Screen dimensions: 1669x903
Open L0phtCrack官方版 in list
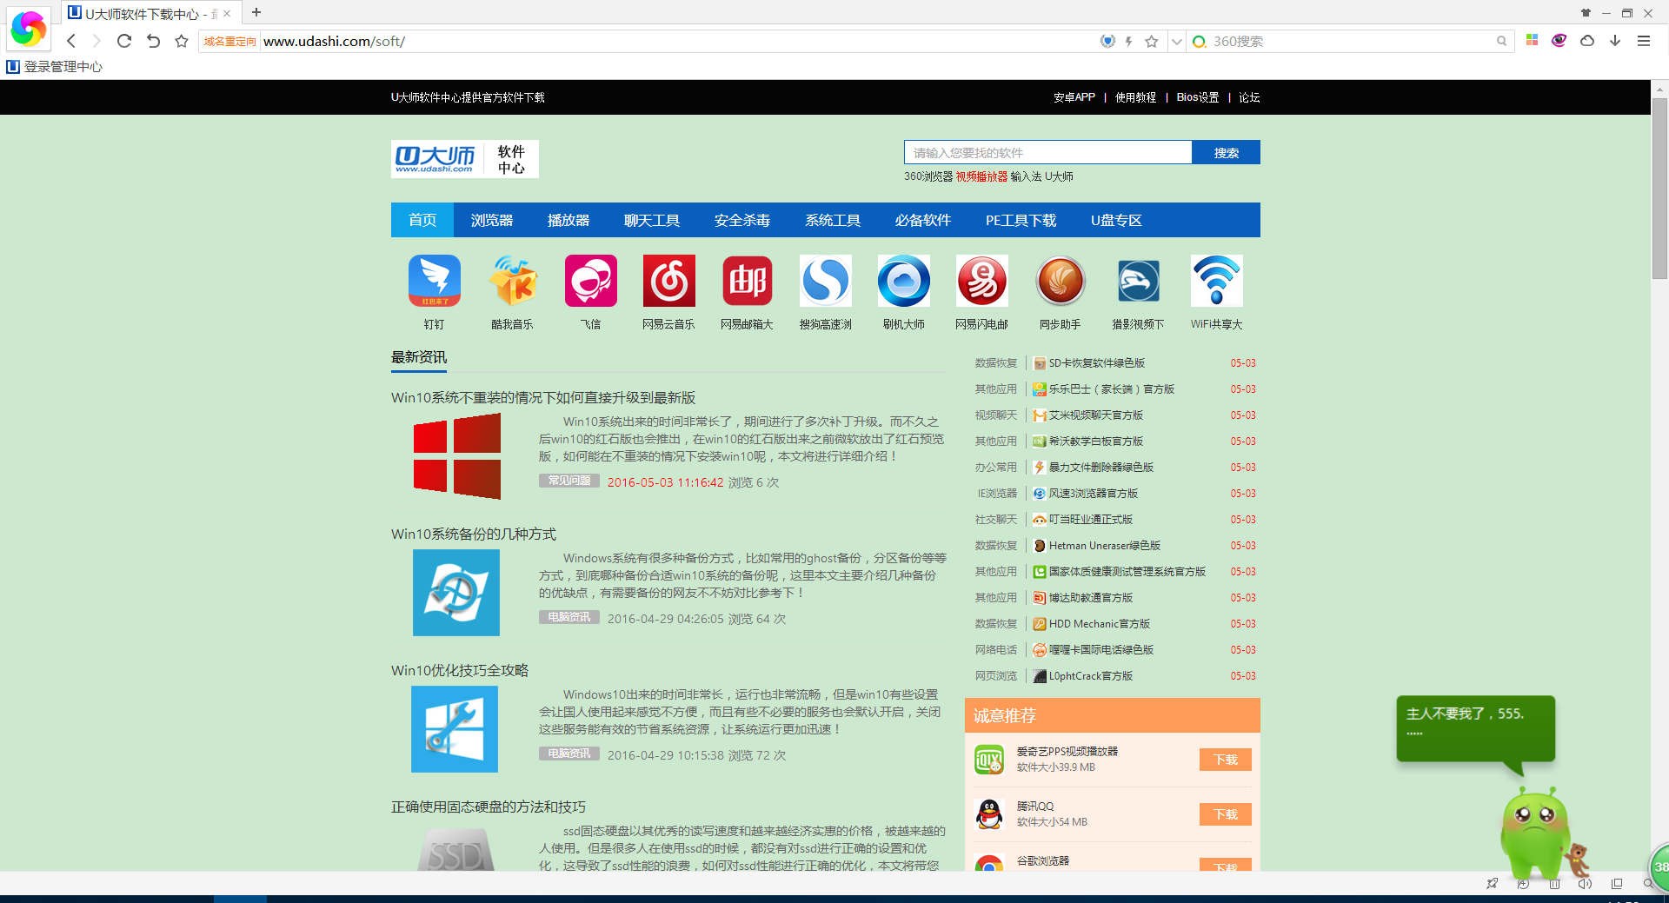point(1090,675)
